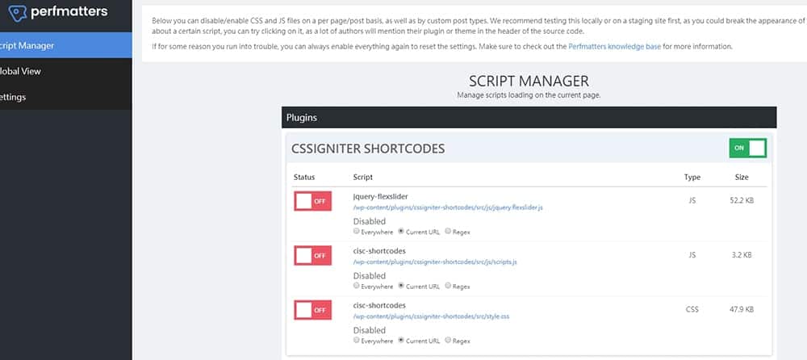Open the jquery.flexslider.js file path link
The width and height of the screenshot is (807, 360).
pos(448,207)
